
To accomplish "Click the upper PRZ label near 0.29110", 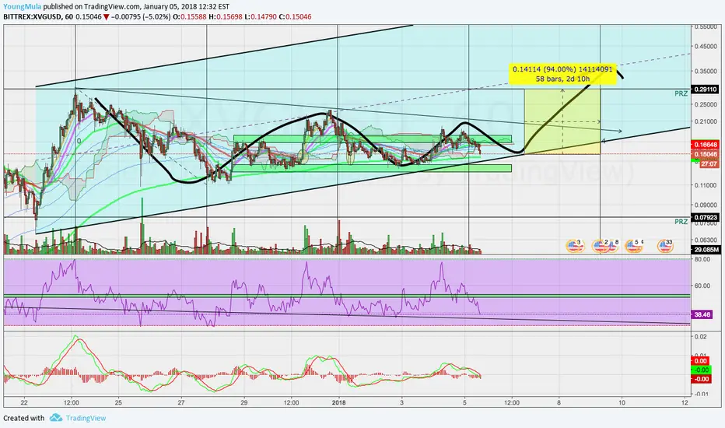I will [x=681, y=93].
